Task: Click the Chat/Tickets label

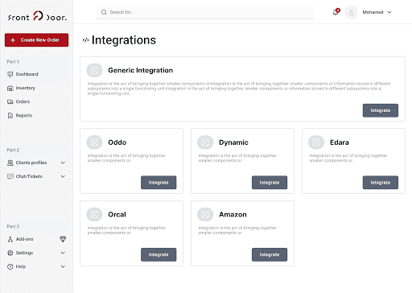Action: point(29,176)
